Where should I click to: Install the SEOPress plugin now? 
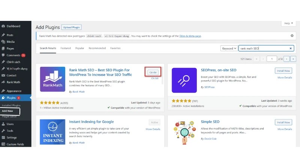pyautogui.click(x=283, y=71)
